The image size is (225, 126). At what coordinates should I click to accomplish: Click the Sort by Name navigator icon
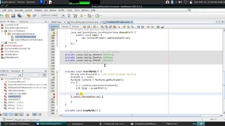(34, 114)
